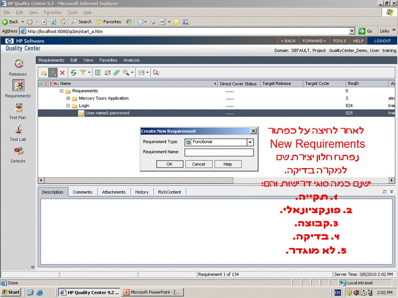Click the New Requirement toolbar icon
Image resolution: width=398 pixels, height=298 pixels.
tap(53, 73)
